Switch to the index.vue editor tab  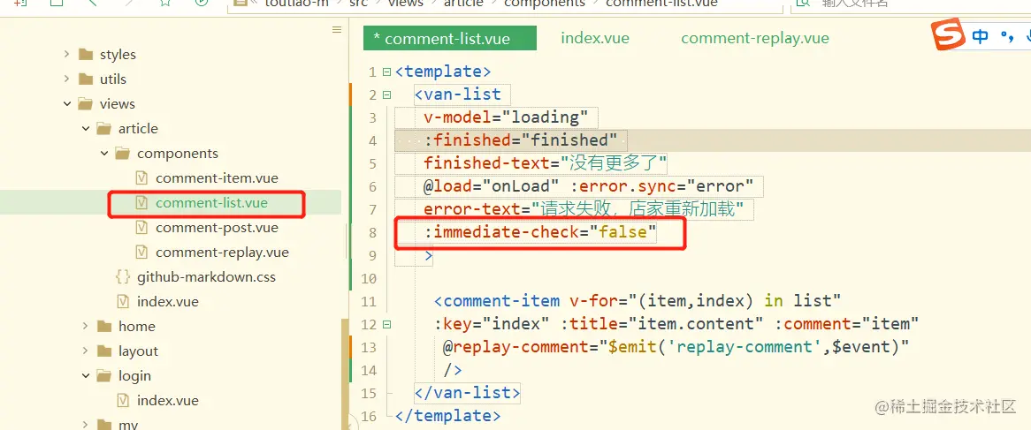595,38
